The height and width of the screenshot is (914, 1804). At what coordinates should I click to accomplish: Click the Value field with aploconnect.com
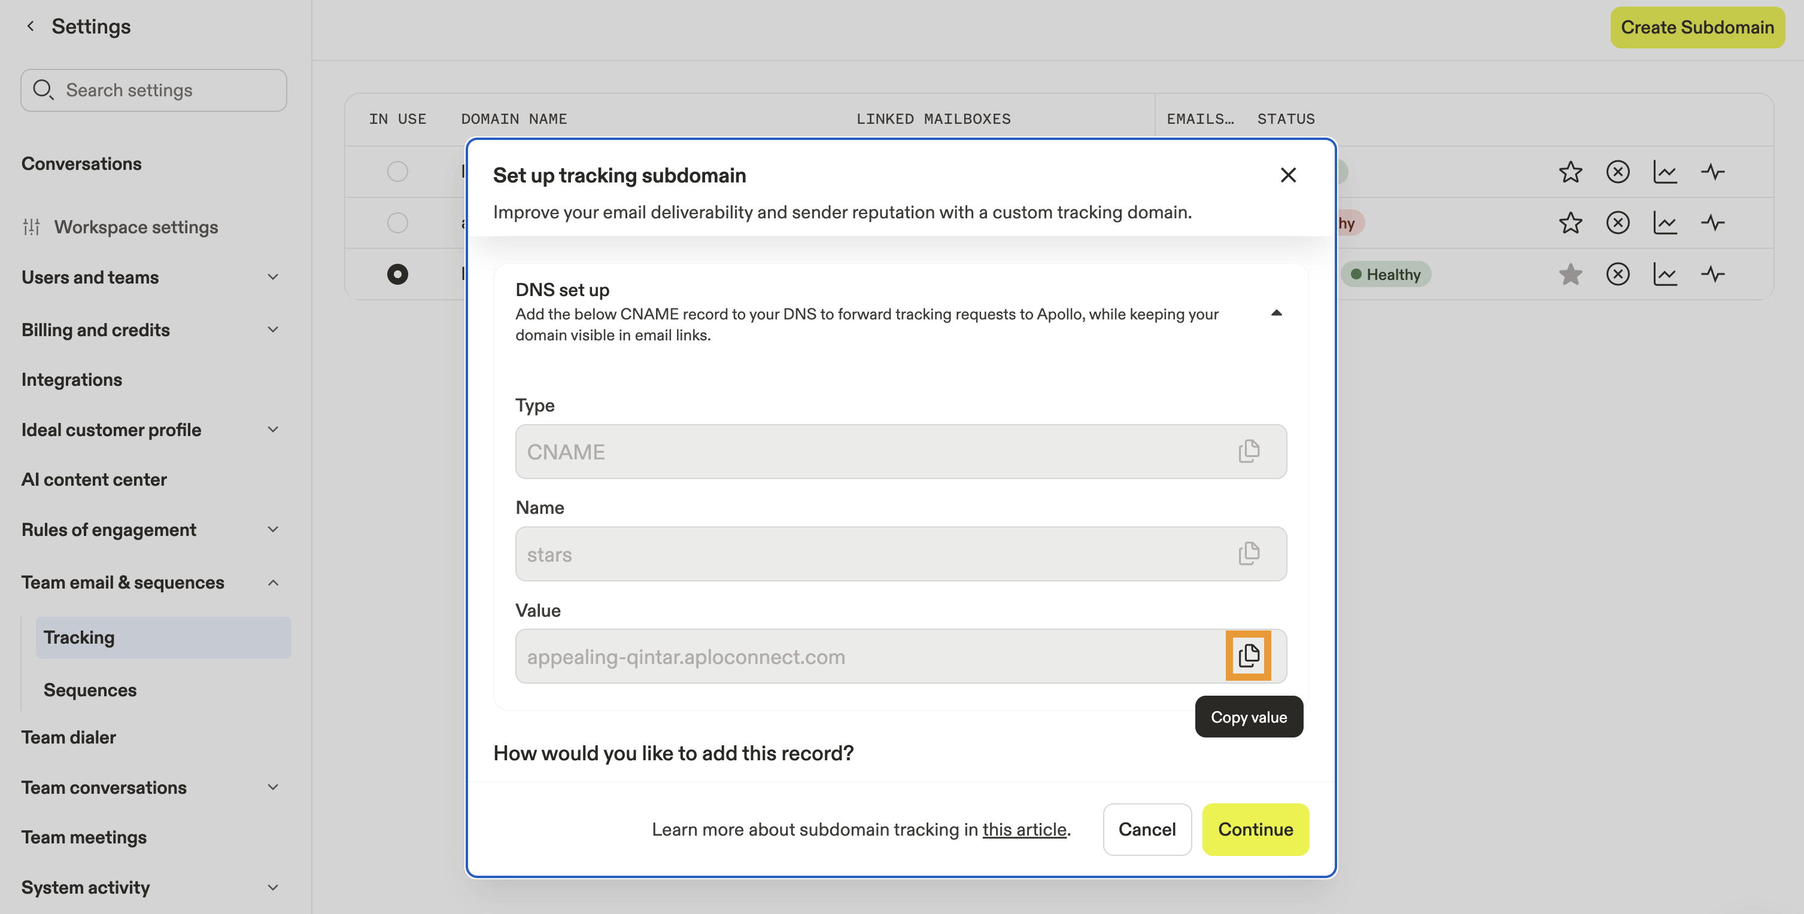[x=901, y=656]
